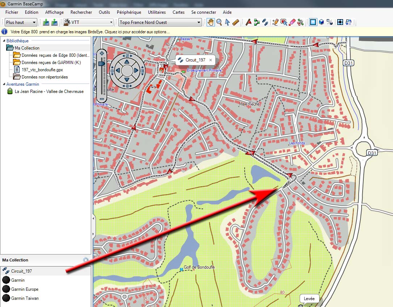The height and width of the screenshot is (307, 393).
Task: Select the New Waypoint flag tool
Action: [x=248, y=22]
